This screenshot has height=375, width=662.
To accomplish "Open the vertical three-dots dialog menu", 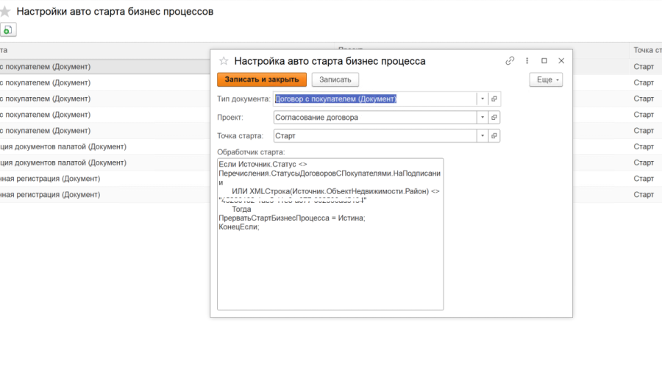I will point(527,61).
